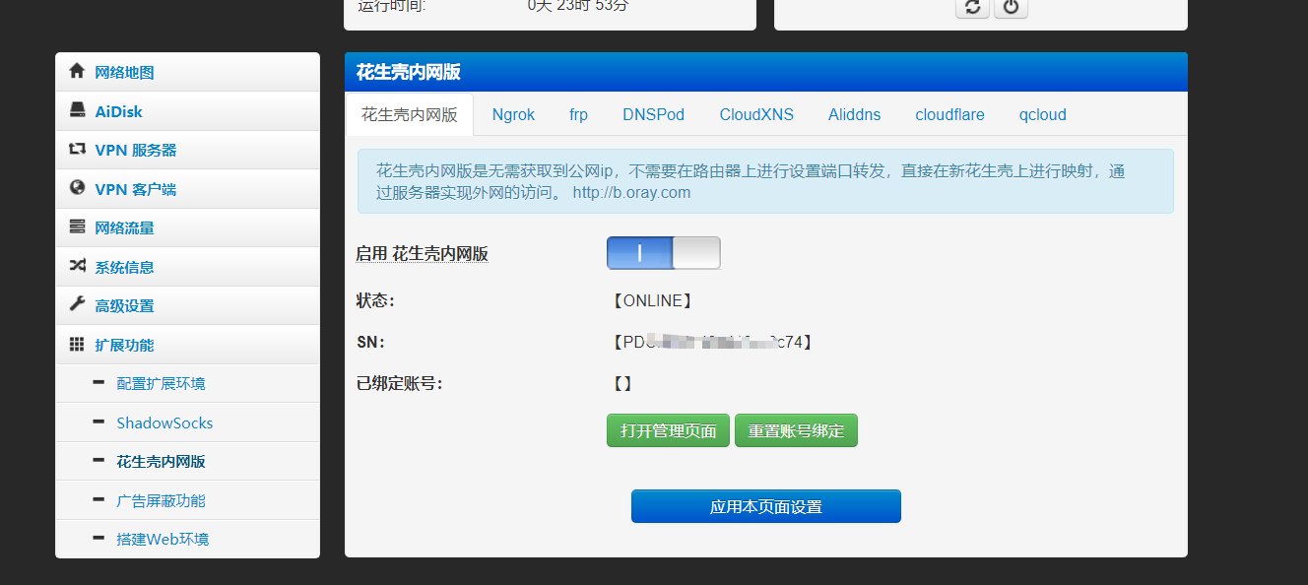1308x585 pixels.
Task: Open 搭建Web环境 submenu item
Action: tap(187, 539)
